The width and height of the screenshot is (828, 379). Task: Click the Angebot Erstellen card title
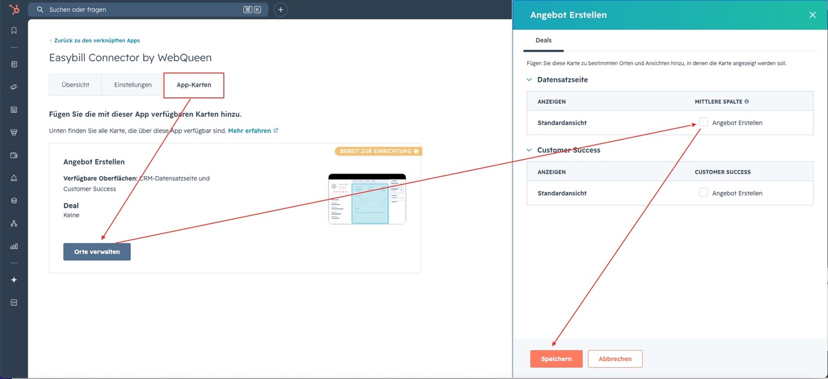point(94,162)
